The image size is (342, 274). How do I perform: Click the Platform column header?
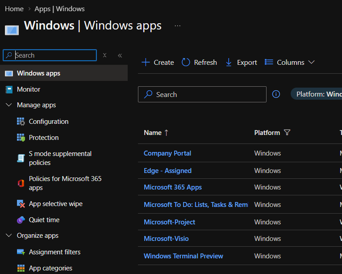point(267,132)
